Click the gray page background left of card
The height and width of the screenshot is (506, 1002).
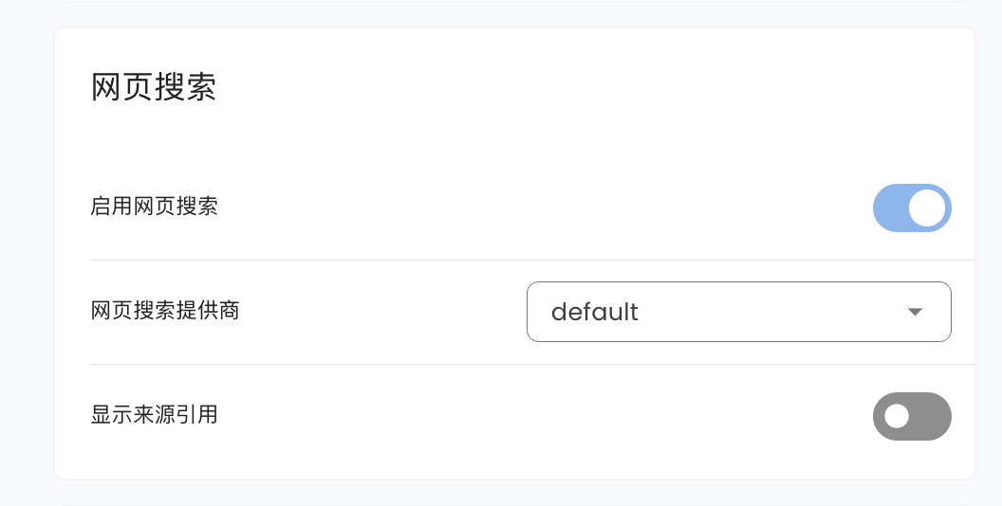point(26,256)
